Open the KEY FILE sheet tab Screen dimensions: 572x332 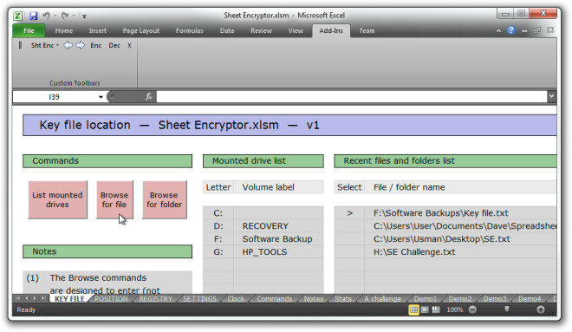69,299
